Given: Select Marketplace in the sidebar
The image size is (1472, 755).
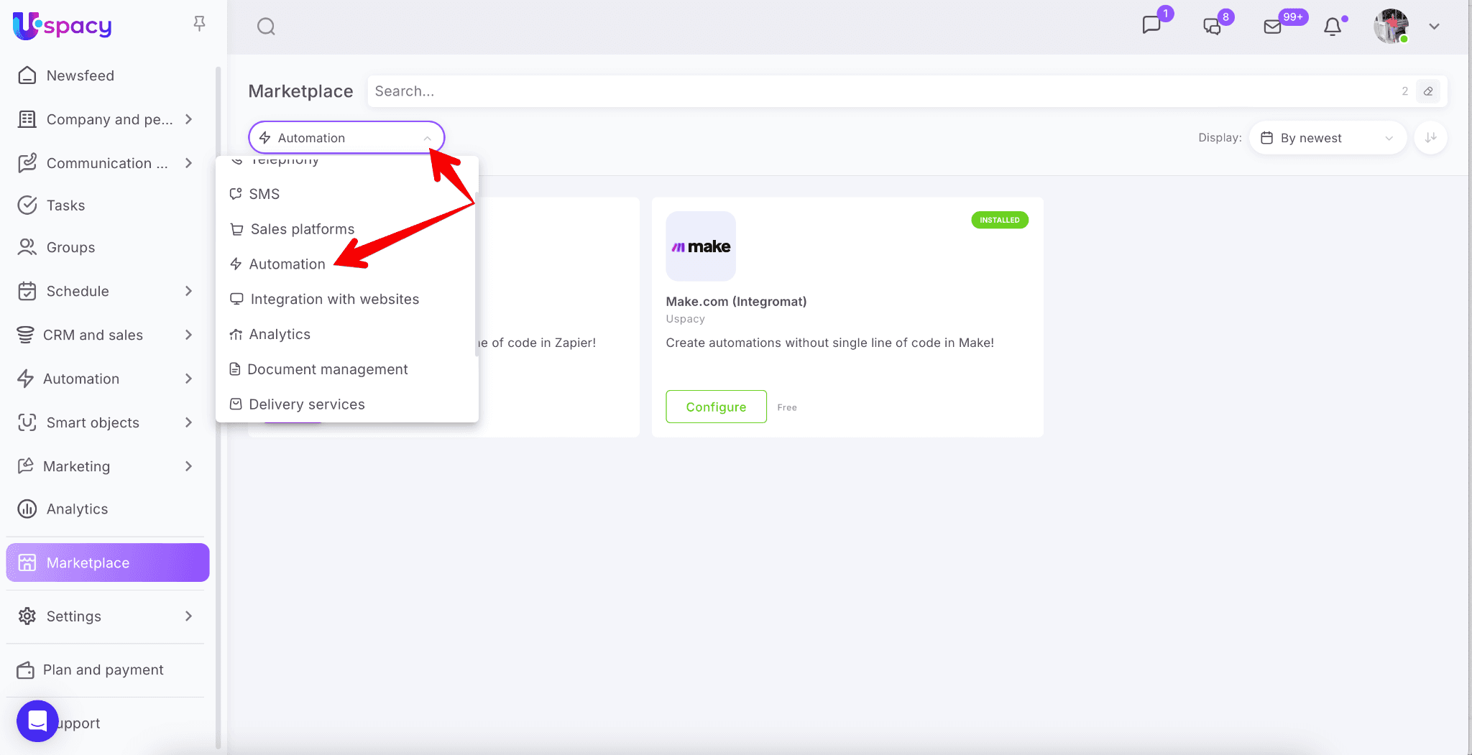Looking at the screenshot, I should coord(108,562).
